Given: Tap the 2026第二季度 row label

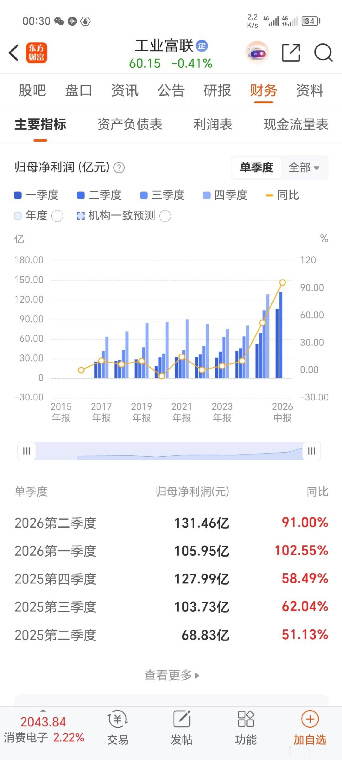Looking at the screenshot, I should [x=55, y=523].
